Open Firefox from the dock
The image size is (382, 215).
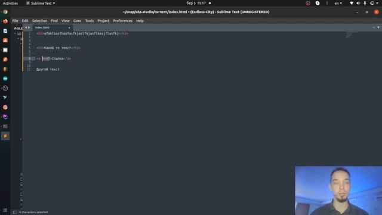click(5, 21)
